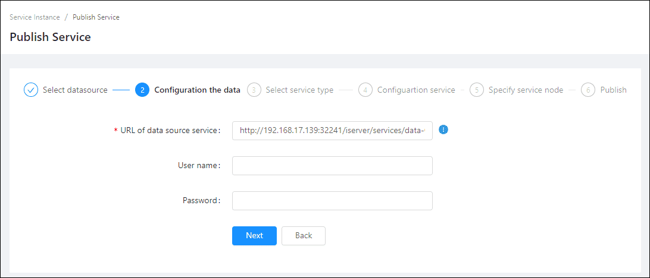Go to the Select datasource step label
The width and height of the screenshot is (650, 278).
tap(75, 90)
